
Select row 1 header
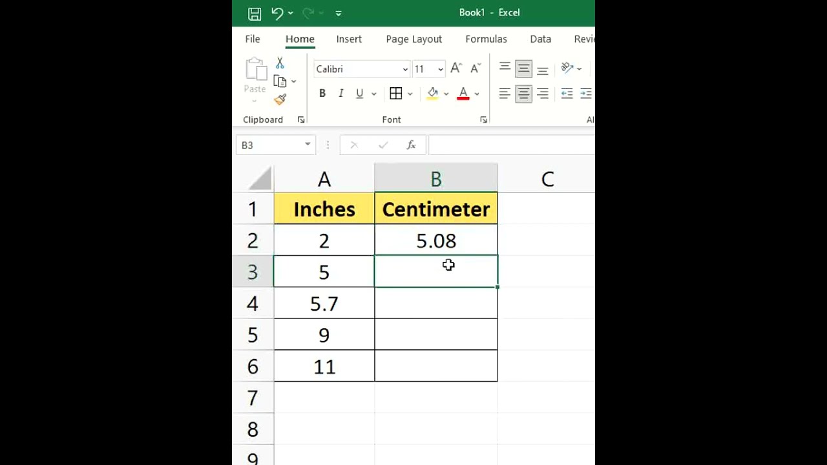253,209
